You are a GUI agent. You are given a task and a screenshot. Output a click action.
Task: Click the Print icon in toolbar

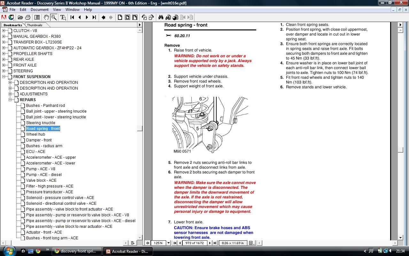[28, 17]
